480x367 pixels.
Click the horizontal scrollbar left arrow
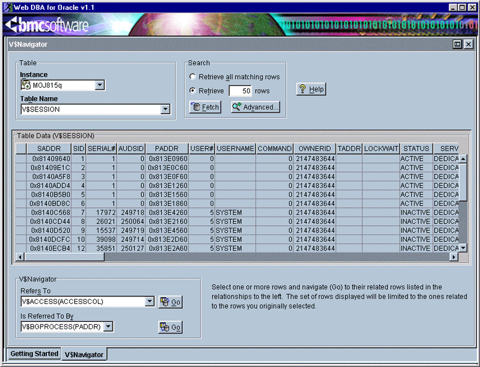pos(20,257)
